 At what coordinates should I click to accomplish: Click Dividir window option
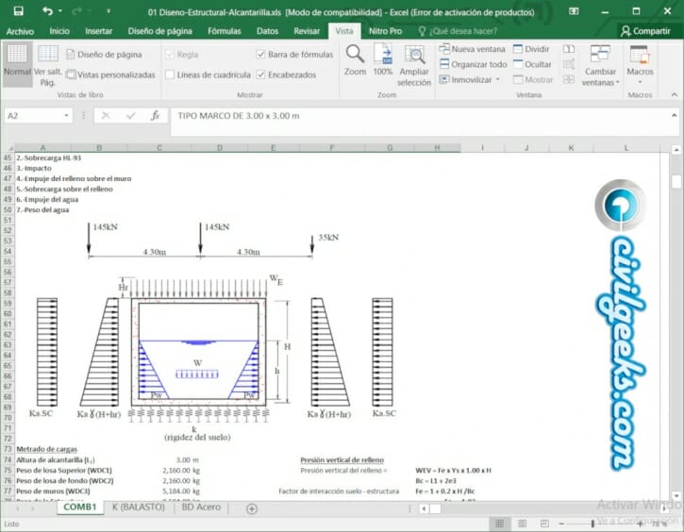531,49
